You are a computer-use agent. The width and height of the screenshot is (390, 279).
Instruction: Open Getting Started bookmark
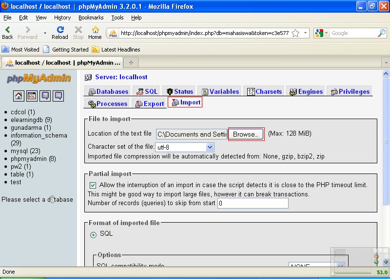click(x=66, y=50)
